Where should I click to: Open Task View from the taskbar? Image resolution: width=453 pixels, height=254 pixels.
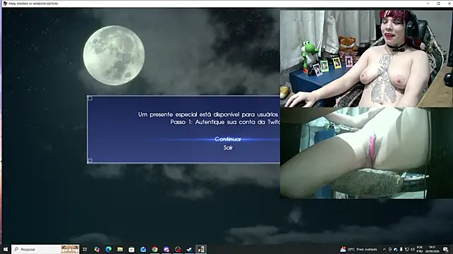tap(85, 249)
